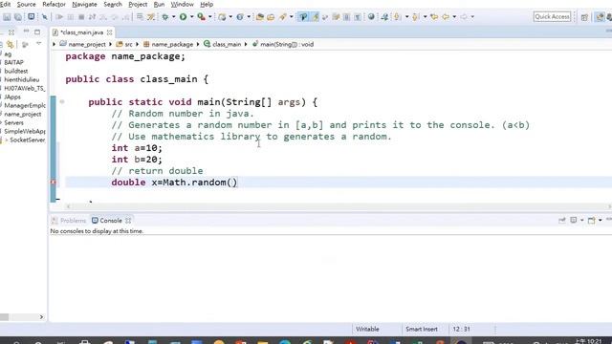Click the Open Web Browser globe icon
The image size is (612, 344).
pos(371,17)
